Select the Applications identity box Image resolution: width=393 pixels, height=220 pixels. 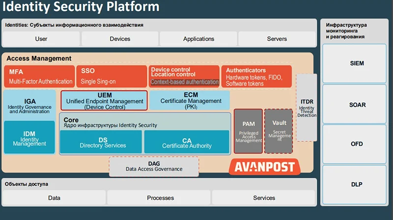pos(198,39)
